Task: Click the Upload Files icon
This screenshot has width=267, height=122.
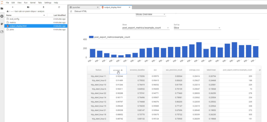Action: (x=43, y=7)
